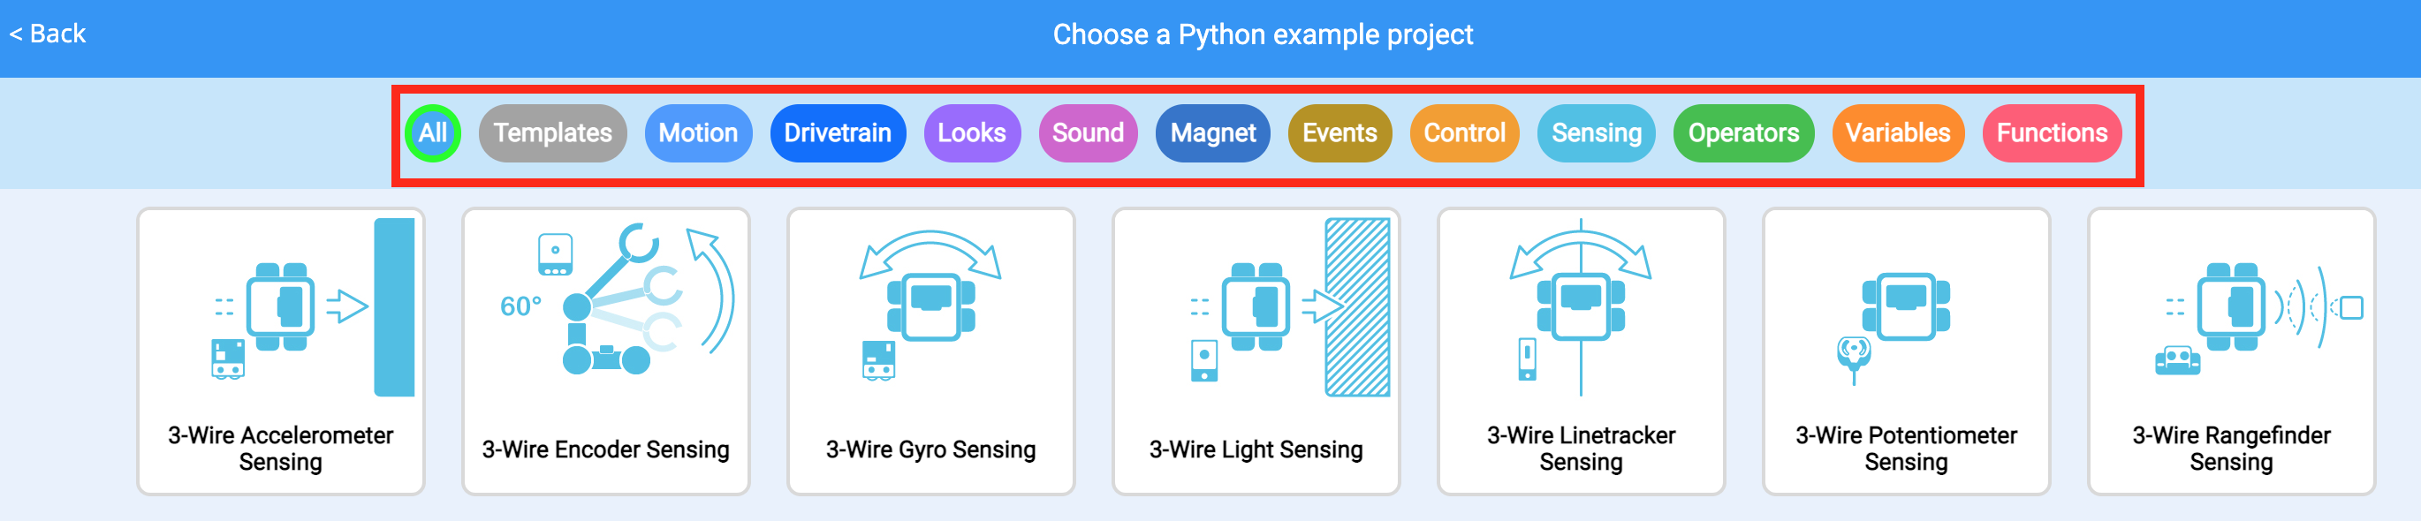The height and width of the screenshot is (521, 2421).
Task: Select the Operators filter
Action: point(1743,133)
